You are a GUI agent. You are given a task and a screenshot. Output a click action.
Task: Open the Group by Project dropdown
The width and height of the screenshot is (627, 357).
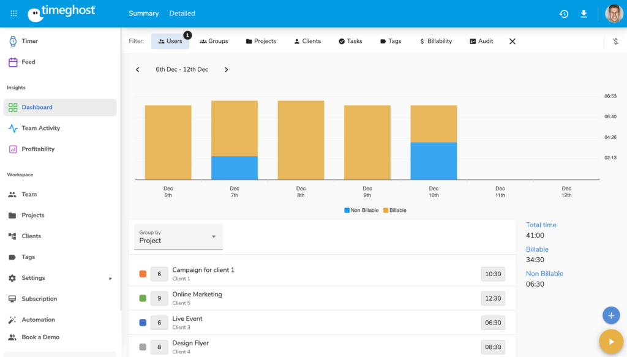pyautogui.click(x=178, y=237)
